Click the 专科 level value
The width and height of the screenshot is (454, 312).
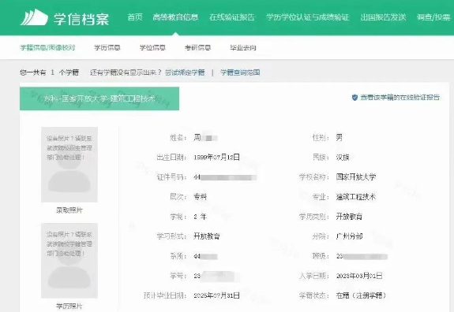[x=200, y=197]
